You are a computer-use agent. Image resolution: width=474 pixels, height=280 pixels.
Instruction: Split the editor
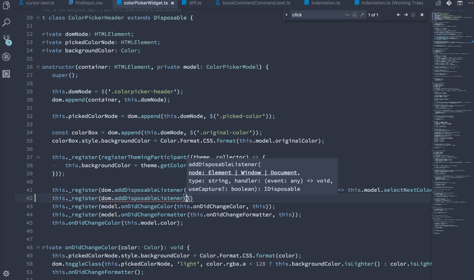click(459, 3)
